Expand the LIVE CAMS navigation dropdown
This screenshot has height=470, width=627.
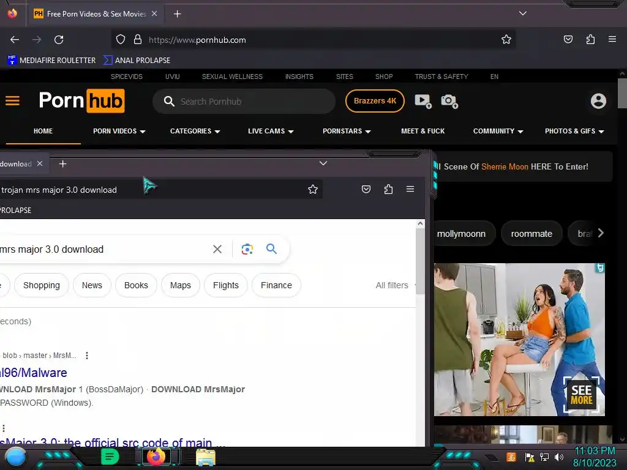pyautogui.click(x=271, y=131)
